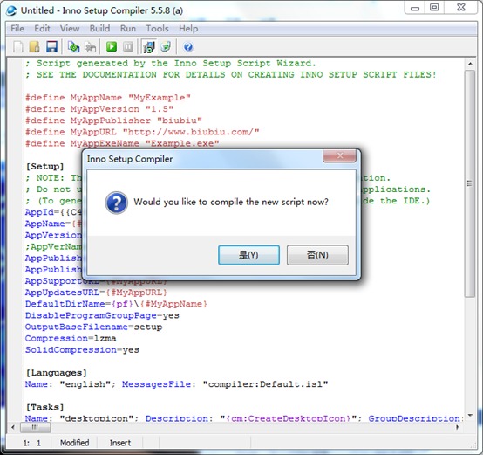
Task: Click the 'Name: "english"' languages line
Action: (177, 384)
